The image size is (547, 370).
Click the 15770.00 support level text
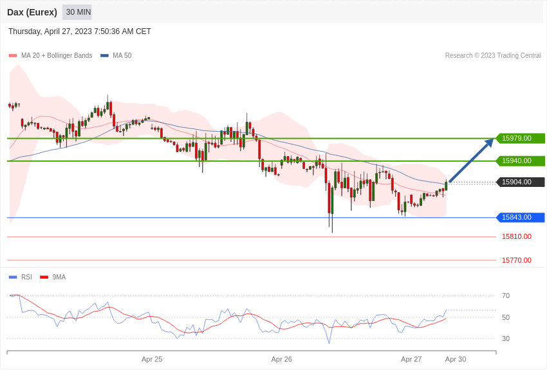pyautogui.click(x=516, y=260)
